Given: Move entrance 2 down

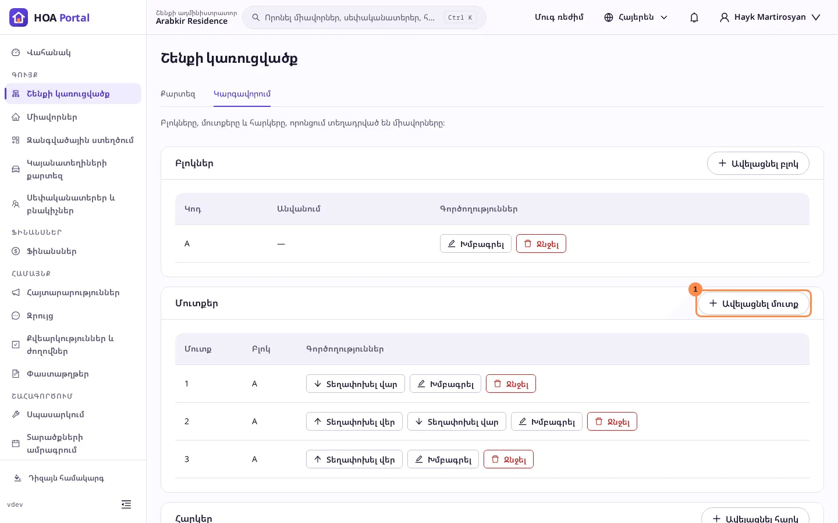Looking at the screenshot, I should point(457,421).
